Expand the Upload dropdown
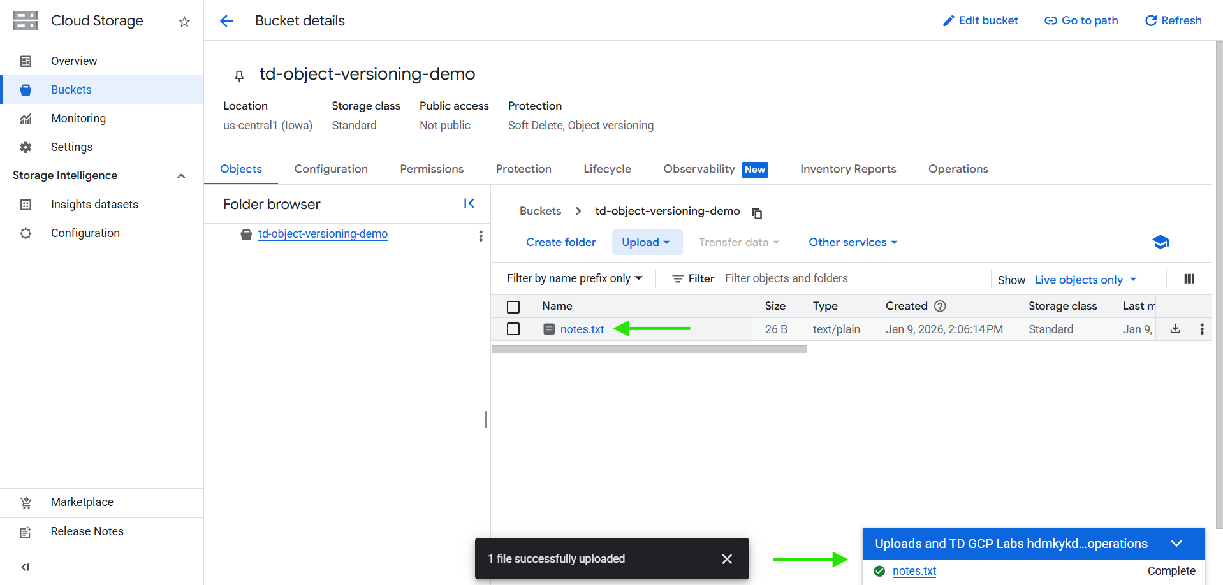 (646, 242)
